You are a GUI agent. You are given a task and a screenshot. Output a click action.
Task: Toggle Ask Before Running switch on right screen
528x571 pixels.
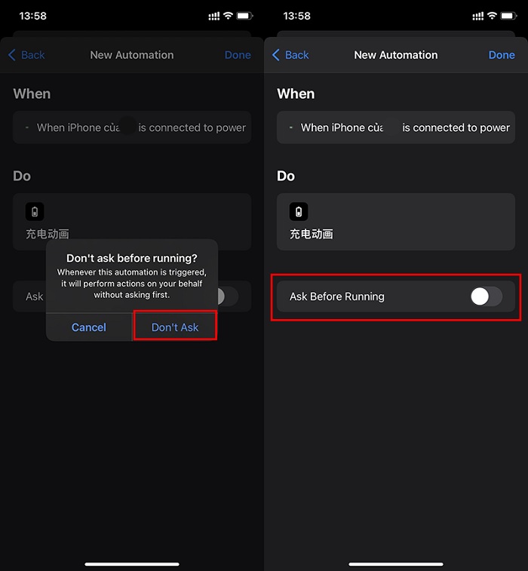486,296
